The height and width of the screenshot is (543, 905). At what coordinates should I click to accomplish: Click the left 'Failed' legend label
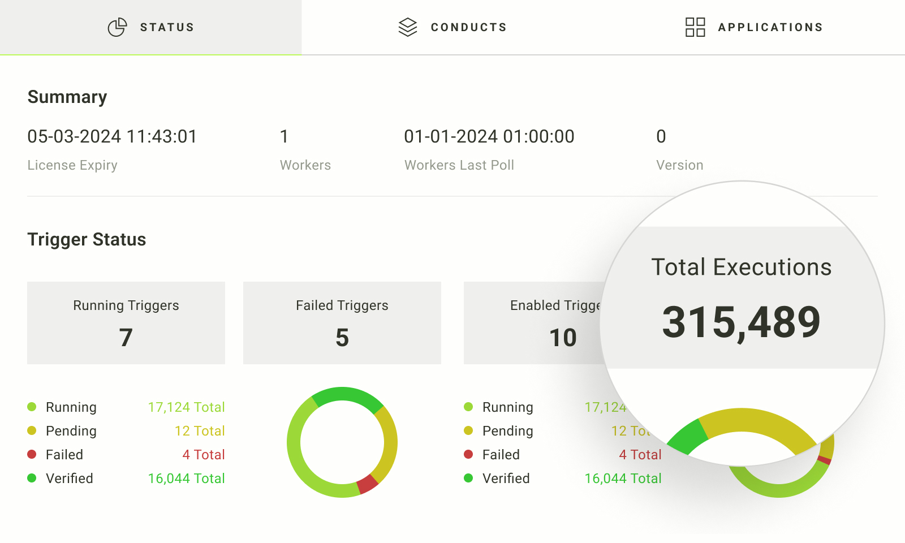pyautogui.click(x=64, y=455)
